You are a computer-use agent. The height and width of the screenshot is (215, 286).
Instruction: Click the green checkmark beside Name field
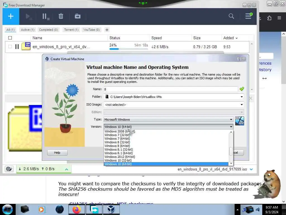242,89
